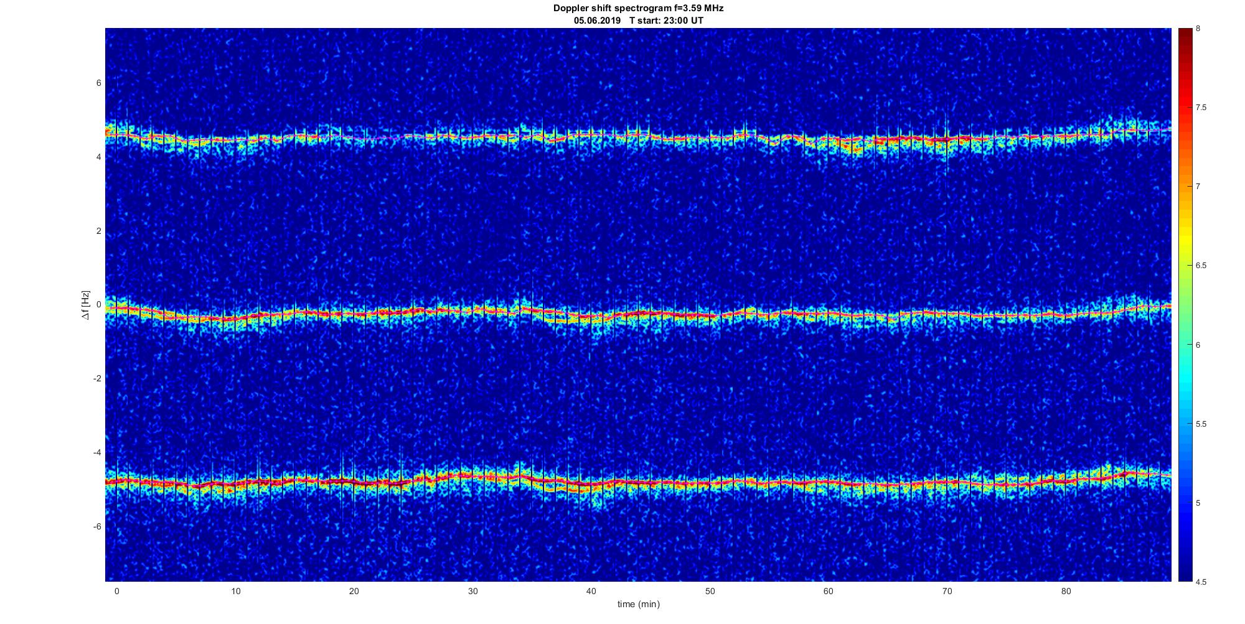Click the colorbar tick label 4.5
Image resolution: width=1245 pixels, height=624 pixels.
coord(1201,582)
